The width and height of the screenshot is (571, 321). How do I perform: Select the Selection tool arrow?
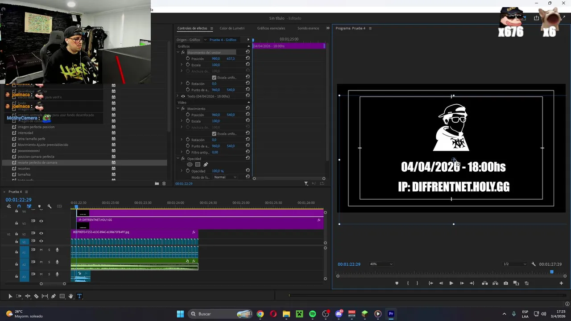[10, 296]
